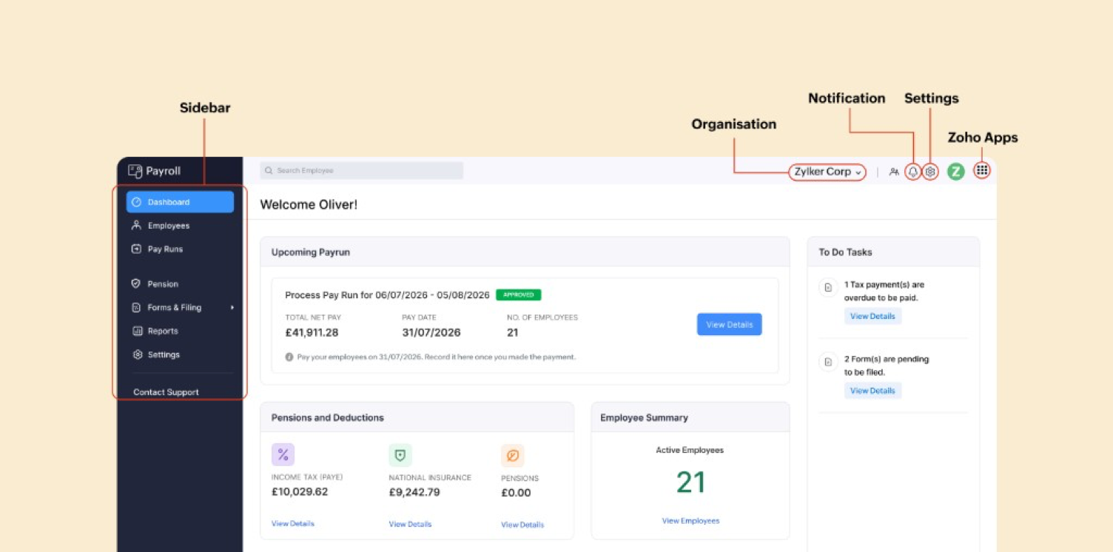
Task: Open the Notification bell icon
Action: pyautogui.click(x=913, y=172)
